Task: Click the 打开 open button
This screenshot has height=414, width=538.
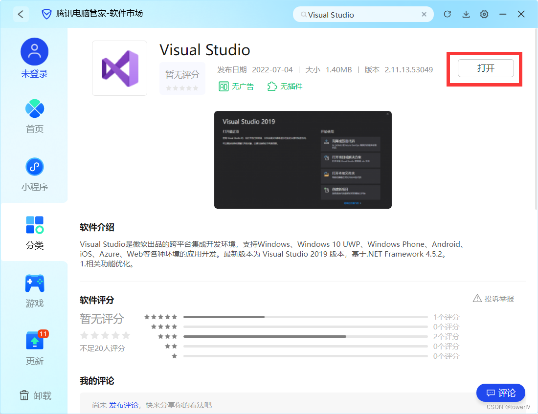Action: pos(486,68)
